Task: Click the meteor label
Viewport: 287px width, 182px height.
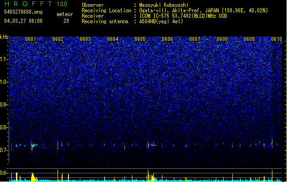Action: (65, 14)
